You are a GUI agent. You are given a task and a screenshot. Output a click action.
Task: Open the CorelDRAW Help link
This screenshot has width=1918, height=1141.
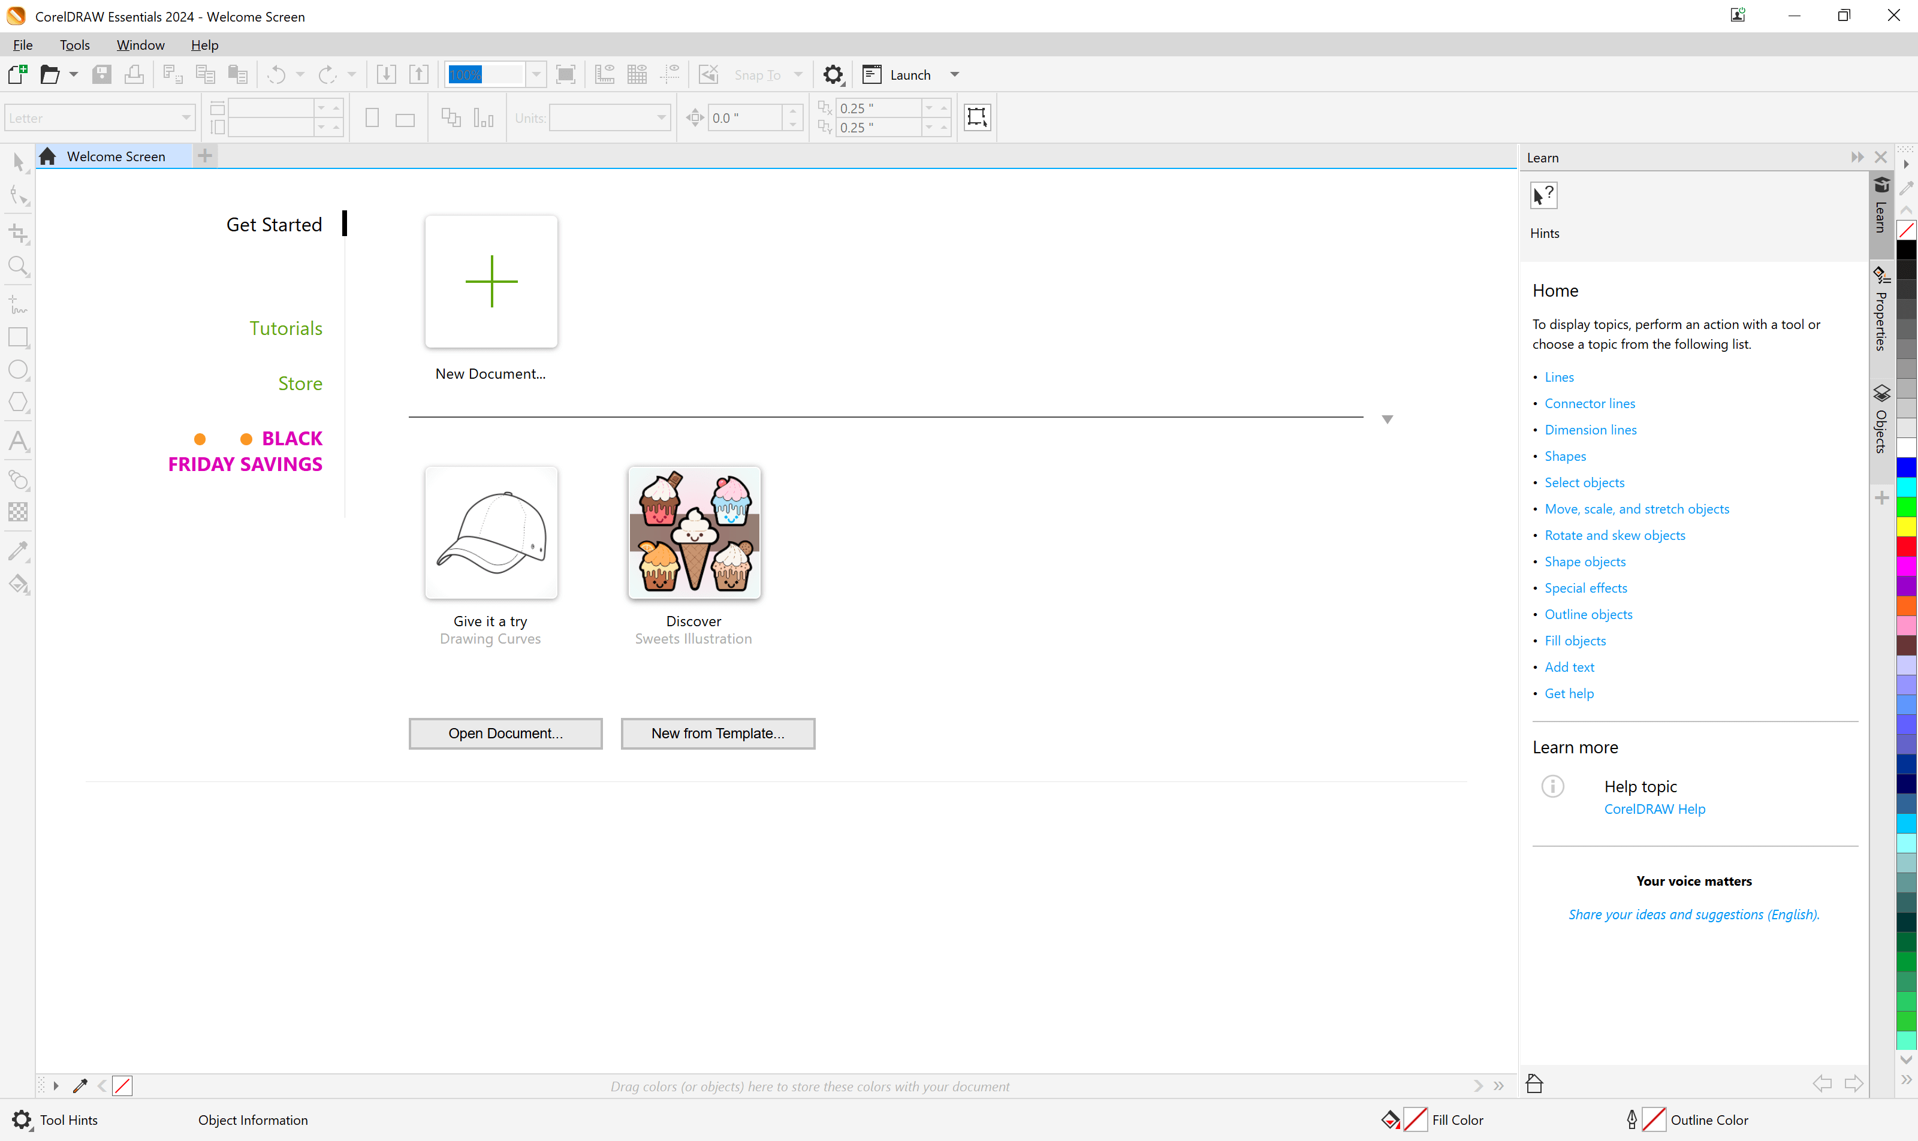tap(1654, 809)
